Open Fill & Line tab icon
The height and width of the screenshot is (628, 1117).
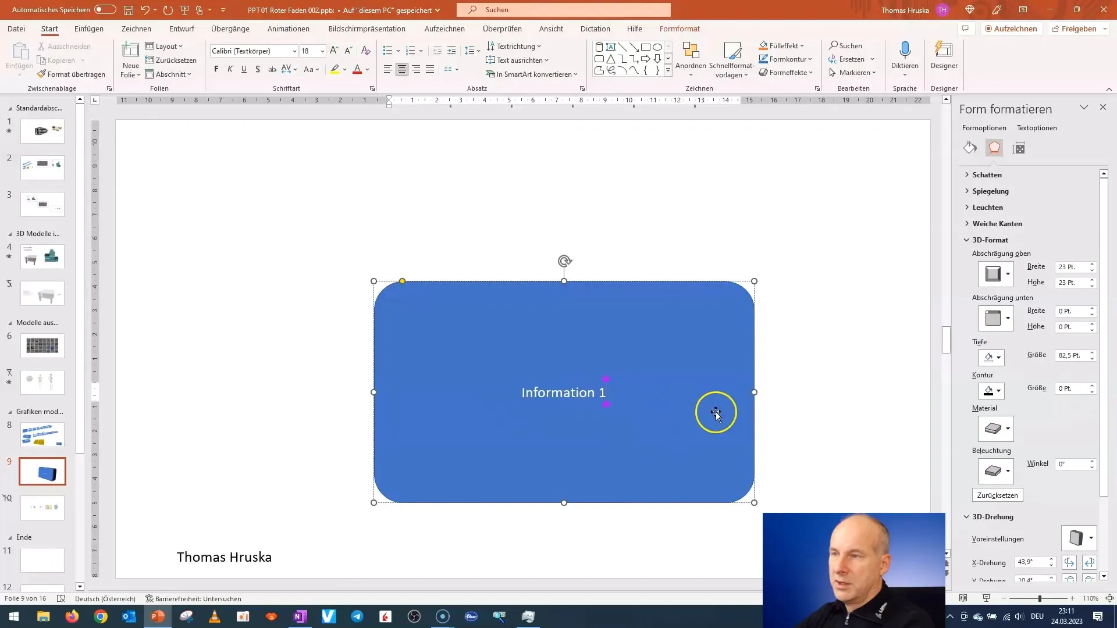click(970, 148)
